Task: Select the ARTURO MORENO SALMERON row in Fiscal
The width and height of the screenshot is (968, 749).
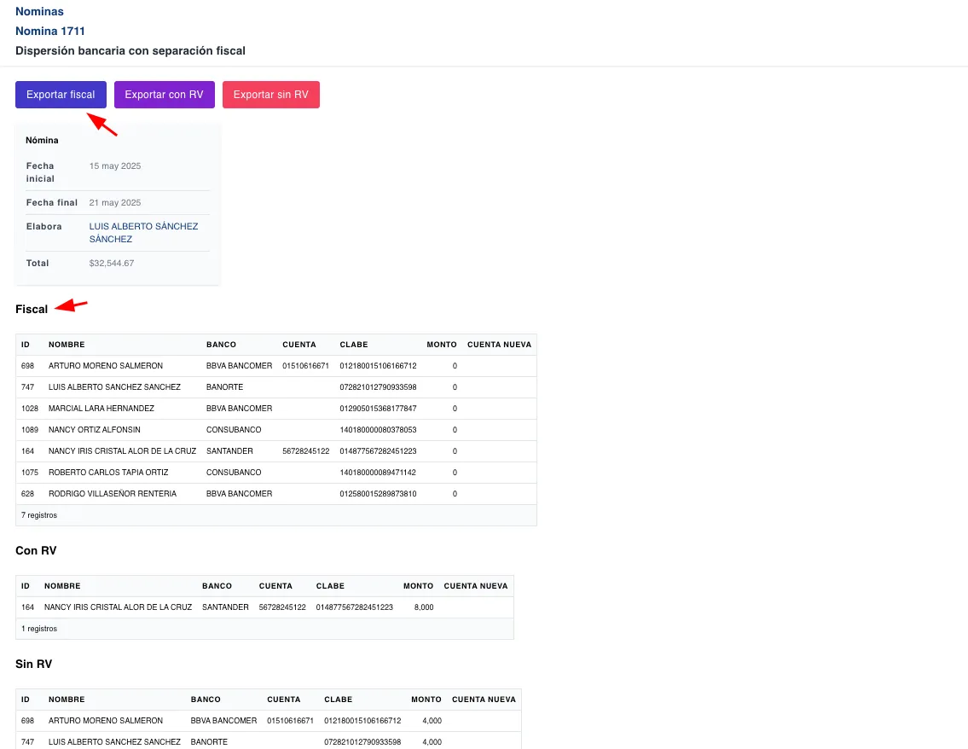Action: (106, 366)
